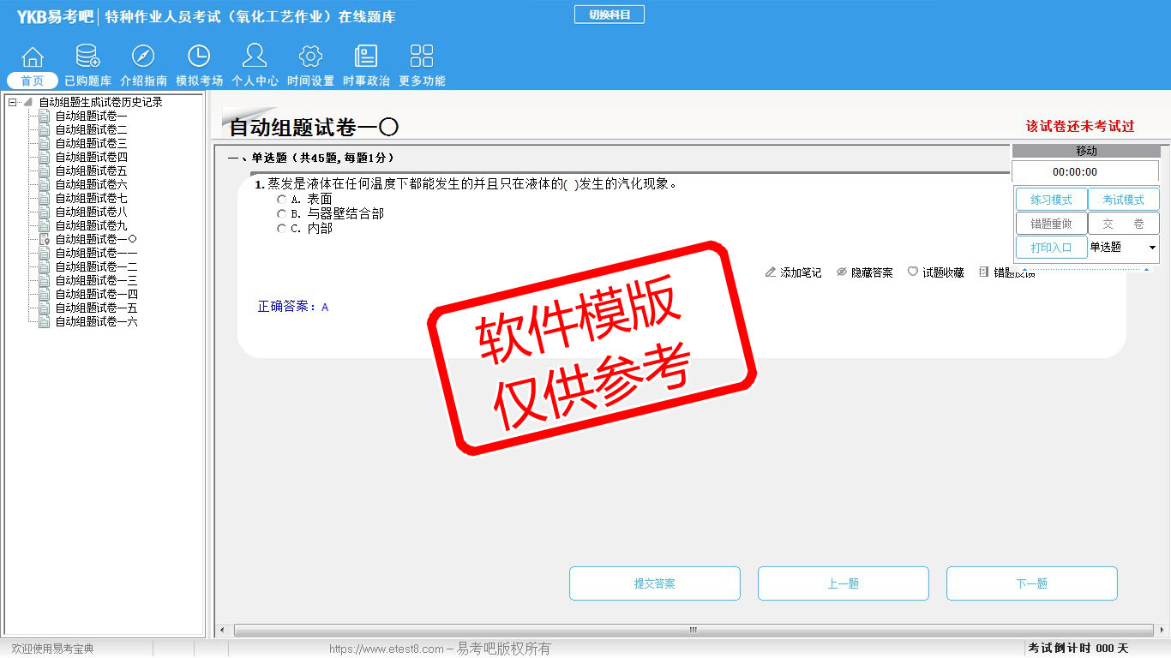Image resolution: width=1171 pixels, height=658 pixels.
Task: Open 时事政治 news icon
Action: point(366,57)
